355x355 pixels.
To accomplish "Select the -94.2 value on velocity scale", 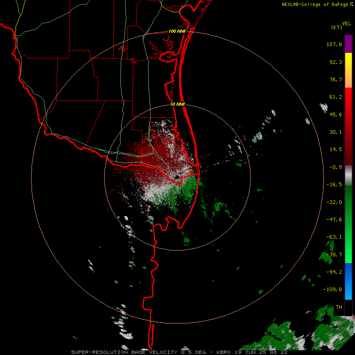I will tap(334, 272).
